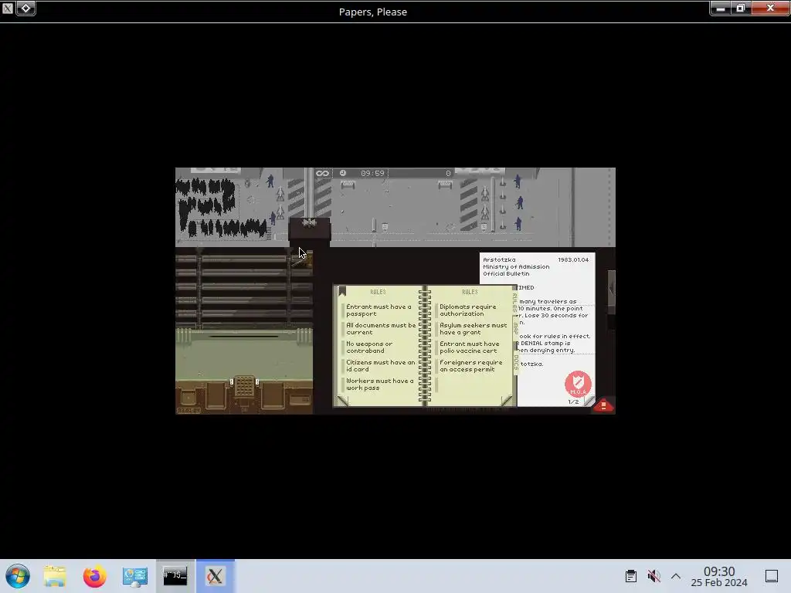This screenshot has height=593, width=791.
Task: Turn the rulebook to the next page corner
Action: pyautogui.click(x=507, y=401)
